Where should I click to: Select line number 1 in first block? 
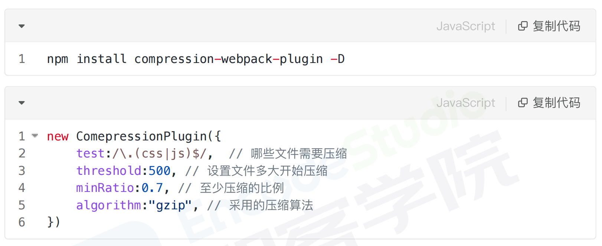(x=22, y=59)
